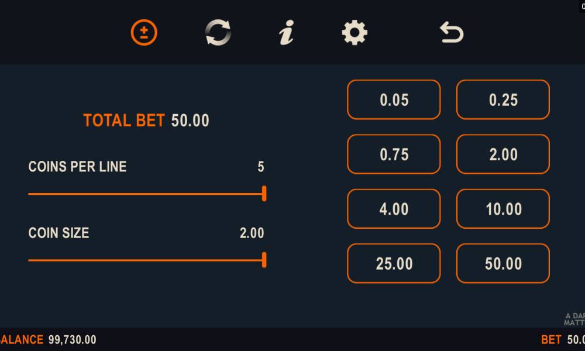The image size is (585, 351).
Task: Open settings with the gear icon
Action: [x=355, y=33]
